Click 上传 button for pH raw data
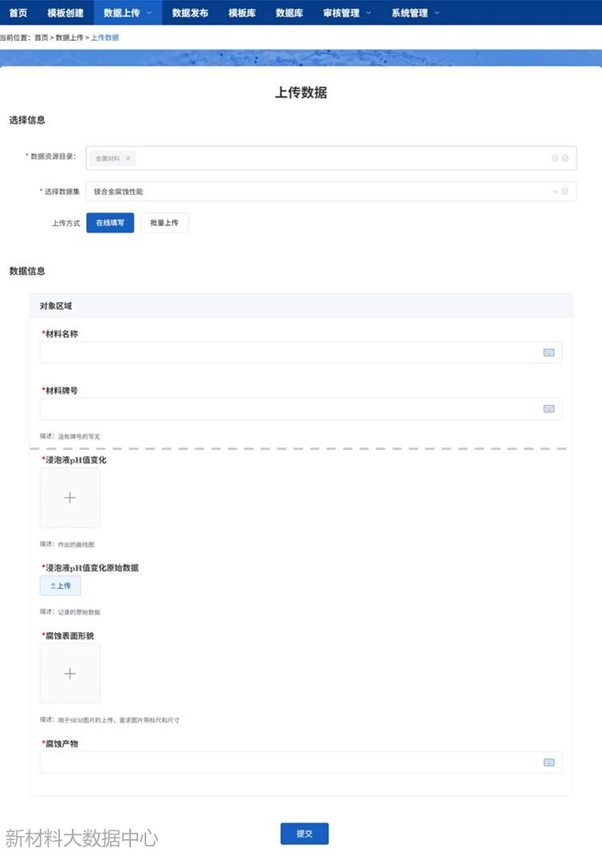 61,586
